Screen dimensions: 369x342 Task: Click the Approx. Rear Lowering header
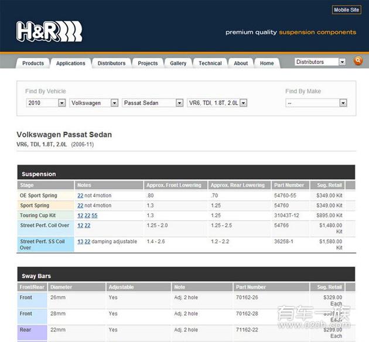[x=240, y=185]
